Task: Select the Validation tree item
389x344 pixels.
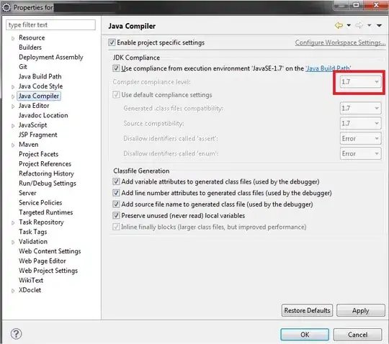Action: pos(33,241)
